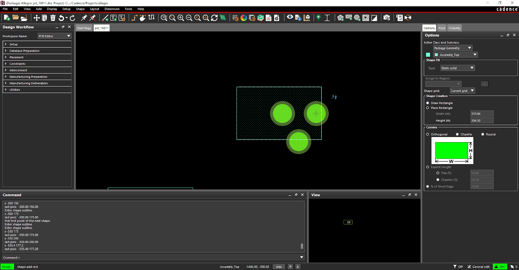Select the Add Circular Shape icon
The height and width of the screenshot is (270, 519).
[x=357, y=18]
